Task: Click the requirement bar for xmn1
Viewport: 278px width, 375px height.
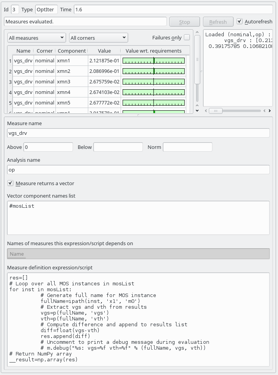Action: 153,61
